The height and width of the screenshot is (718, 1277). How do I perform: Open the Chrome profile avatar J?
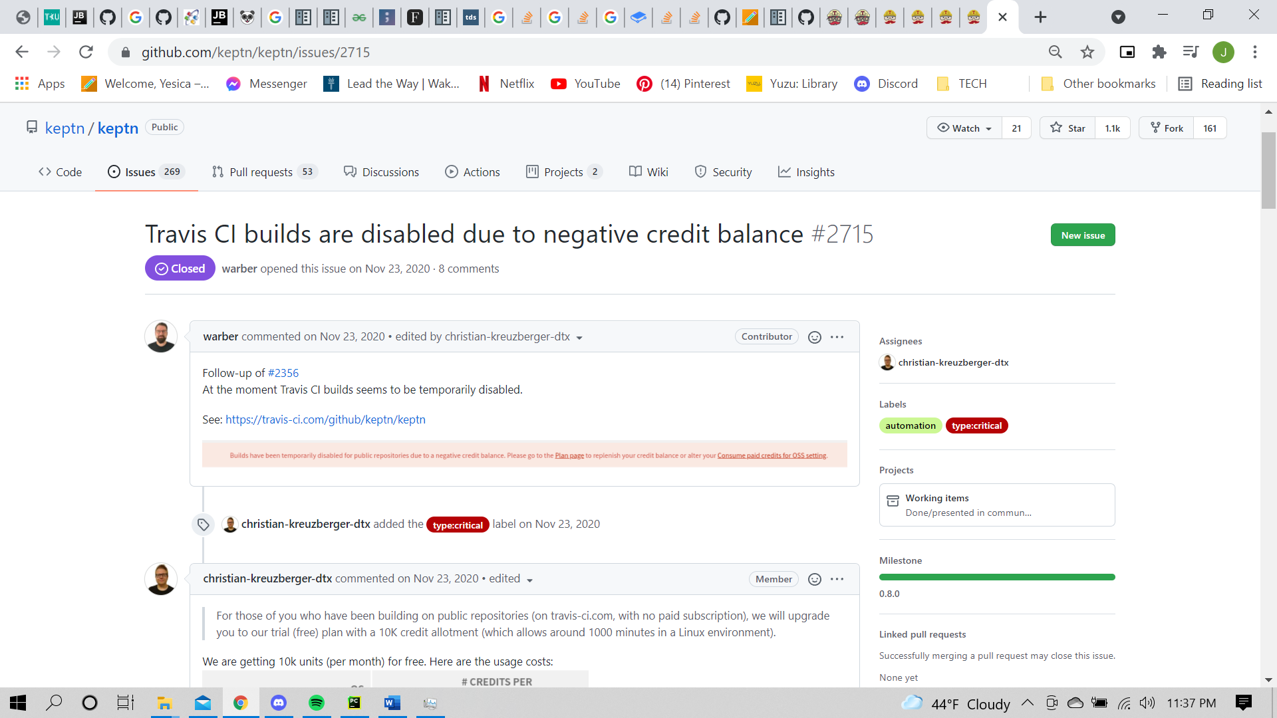click(x=1223, y=52)
